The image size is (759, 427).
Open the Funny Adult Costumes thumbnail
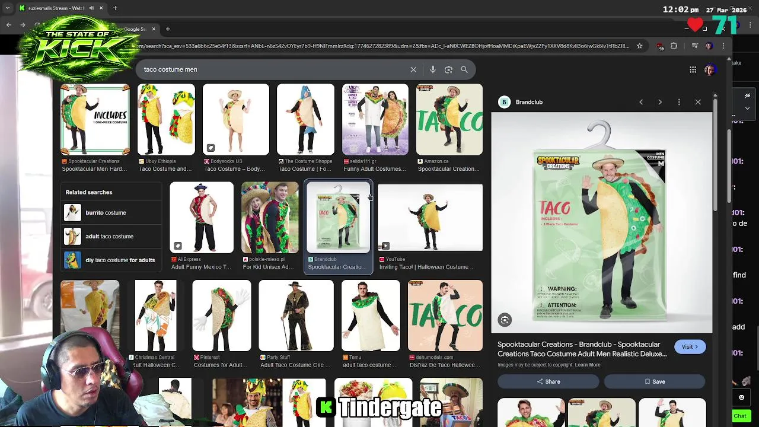[x=375, y=119]
